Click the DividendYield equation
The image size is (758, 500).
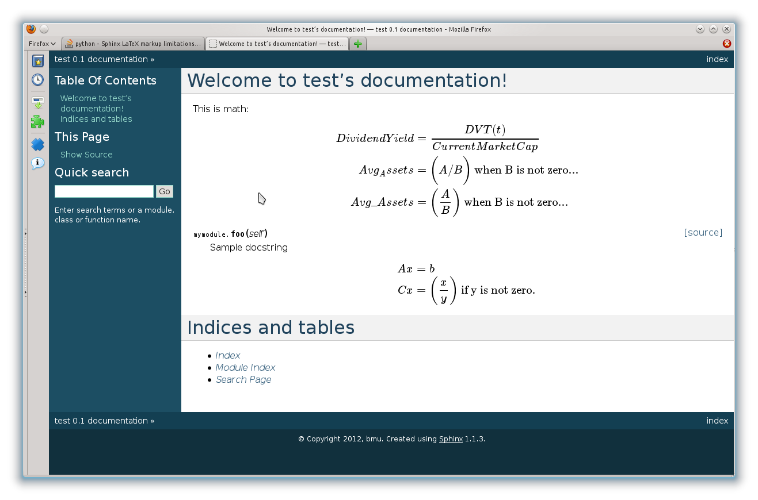pyautogui.click(x=437, y=139)
